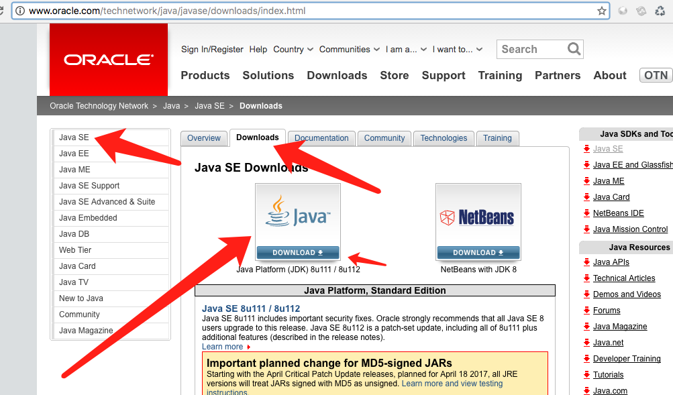
Task: Switch to the Technologies tab
Action: (x=444, y=138)
